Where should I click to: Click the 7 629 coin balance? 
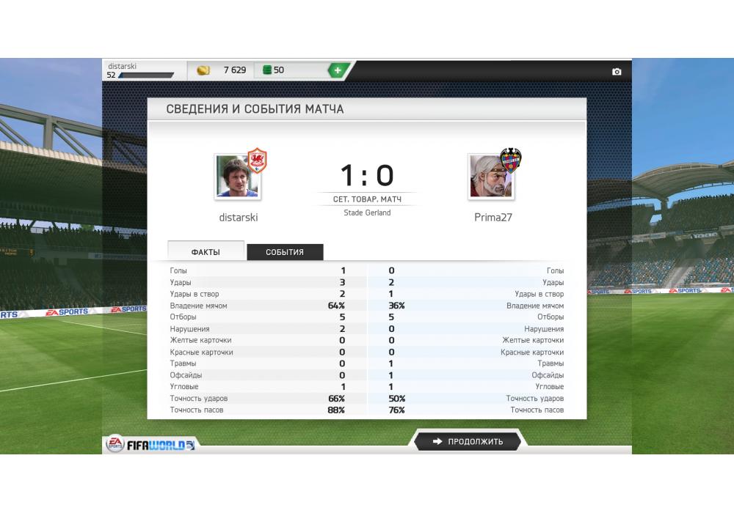pos(235,70)
